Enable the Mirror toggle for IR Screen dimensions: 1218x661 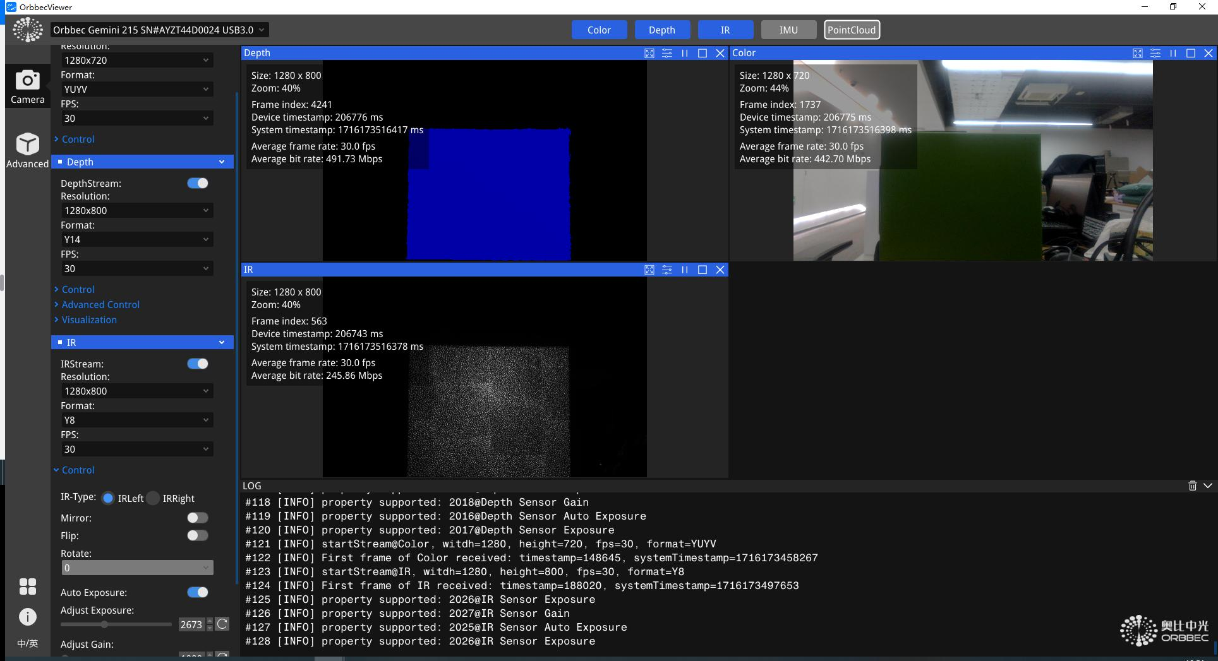pyautogui.click(x=197, y=518)
